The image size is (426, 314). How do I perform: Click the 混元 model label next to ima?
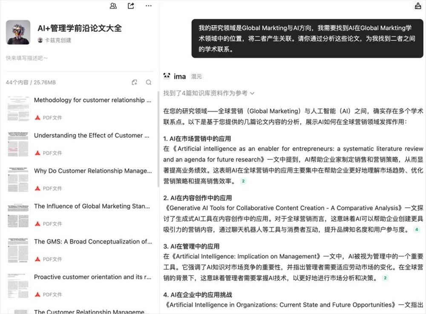[x=196, y=76]
